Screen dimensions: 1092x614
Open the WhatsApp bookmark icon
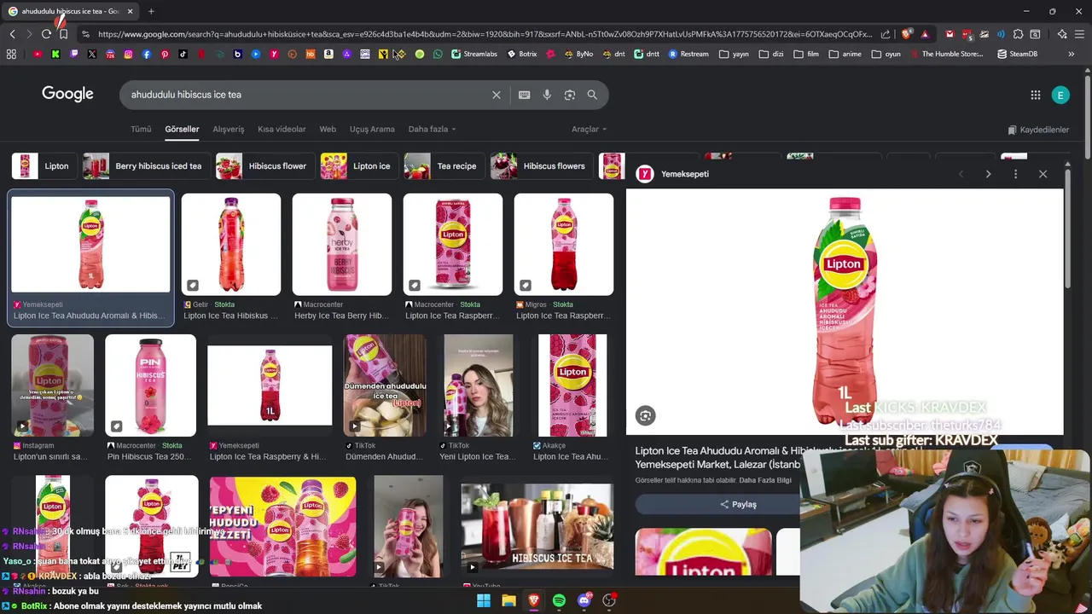[438, 54]
